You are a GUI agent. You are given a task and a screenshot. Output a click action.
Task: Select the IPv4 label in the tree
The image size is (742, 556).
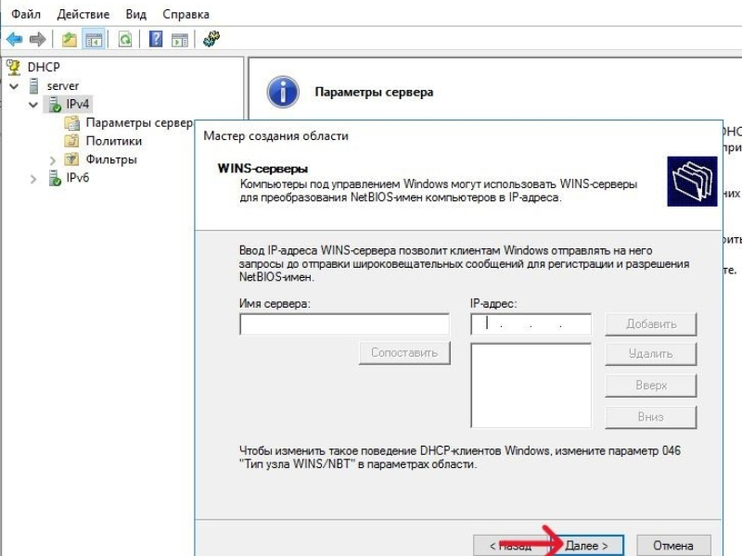click(x=78, y=104)
